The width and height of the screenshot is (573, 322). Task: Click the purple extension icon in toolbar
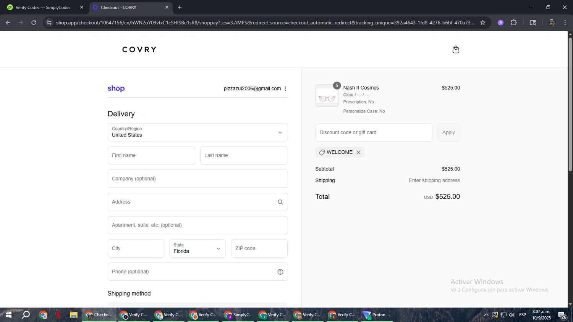coord(500,23)
